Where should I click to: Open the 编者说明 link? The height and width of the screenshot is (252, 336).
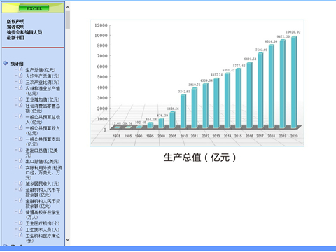coord(15,27)
